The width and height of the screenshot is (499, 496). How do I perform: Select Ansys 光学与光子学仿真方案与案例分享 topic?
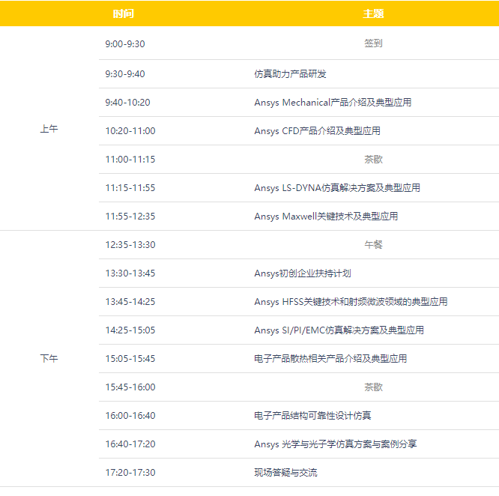point(336,444)
